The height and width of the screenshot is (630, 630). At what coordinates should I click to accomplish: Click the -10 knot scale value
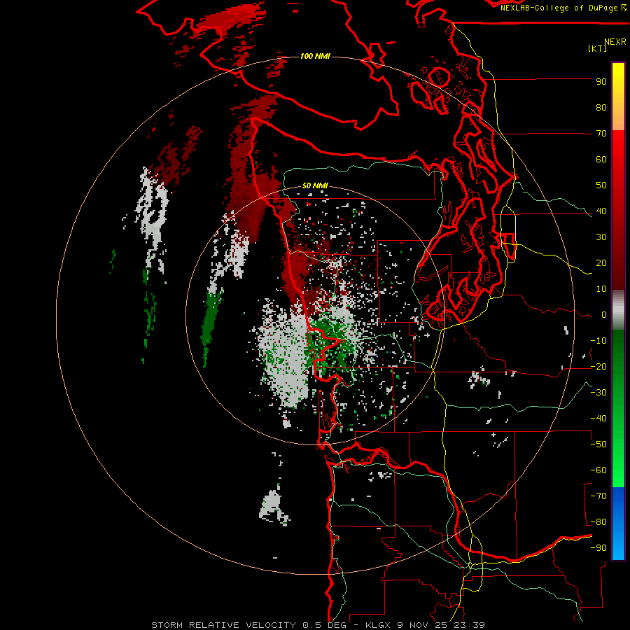coord(598,341)
